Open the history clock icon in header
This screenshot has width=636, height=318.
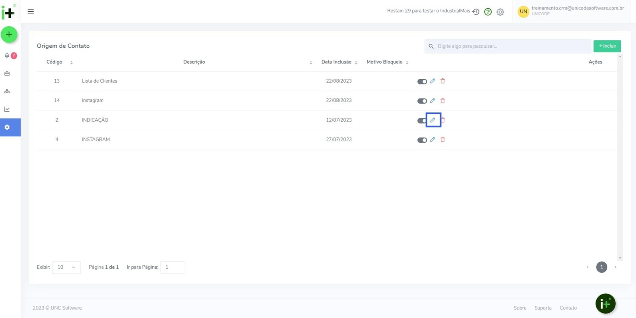[x=476, y=12]
